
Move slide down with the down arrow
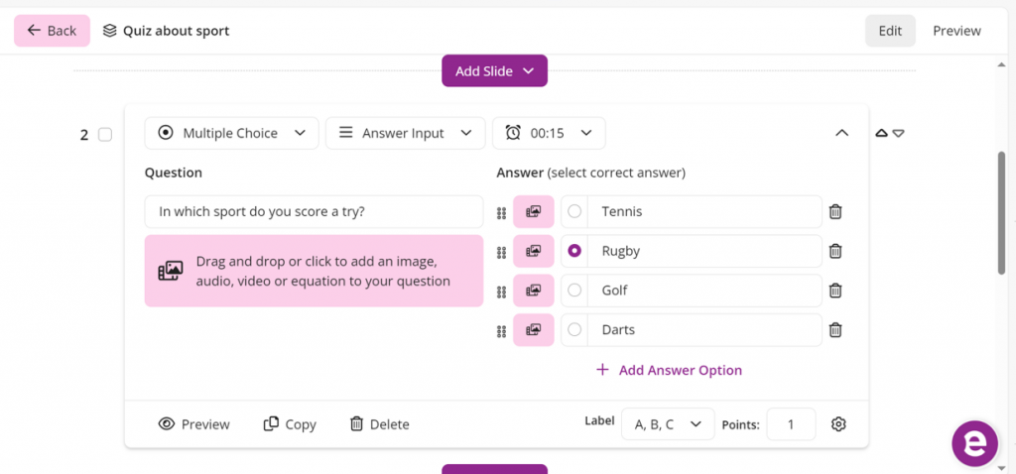[898, 134]
